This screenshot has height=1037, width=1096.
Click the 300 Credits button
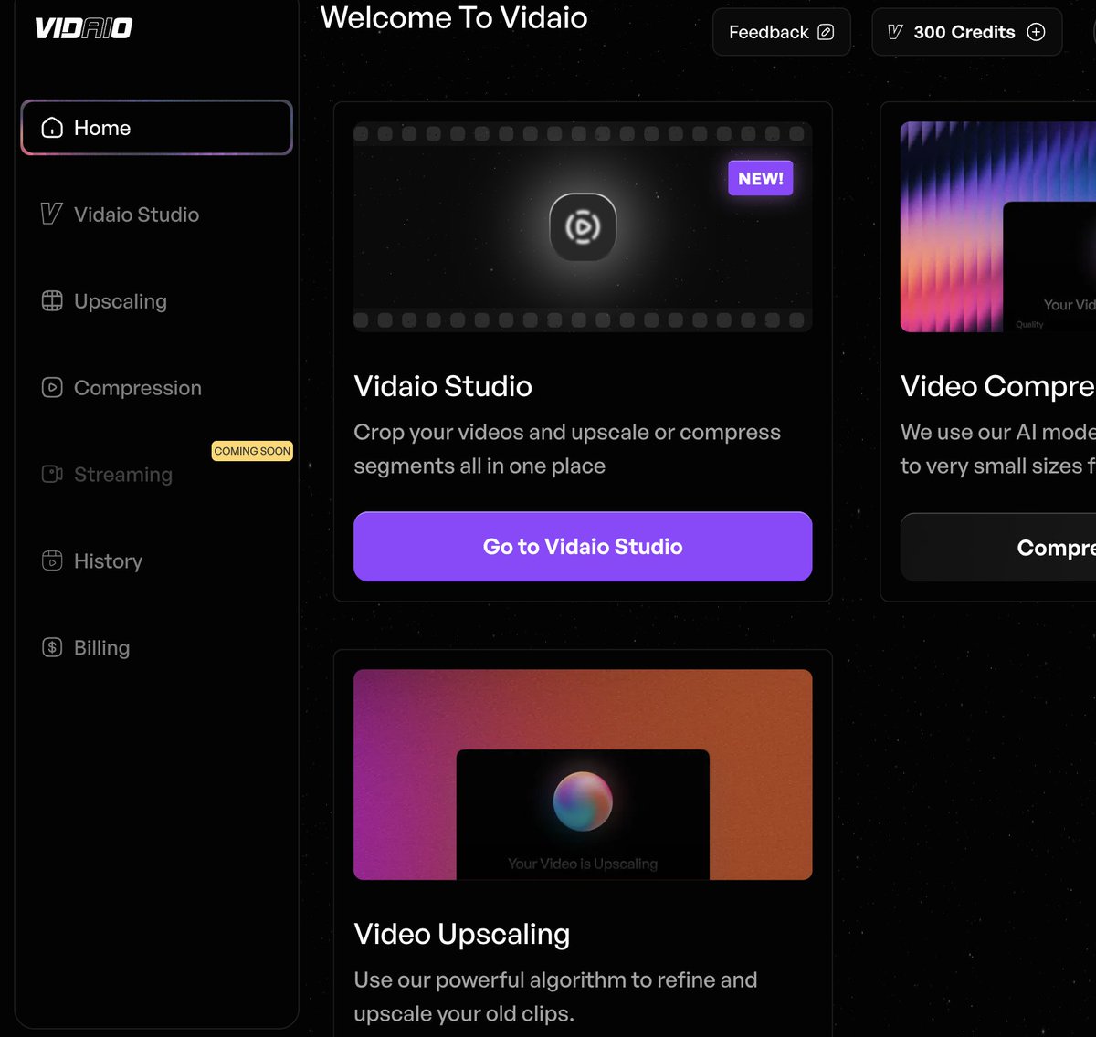(x=966, y=32)
